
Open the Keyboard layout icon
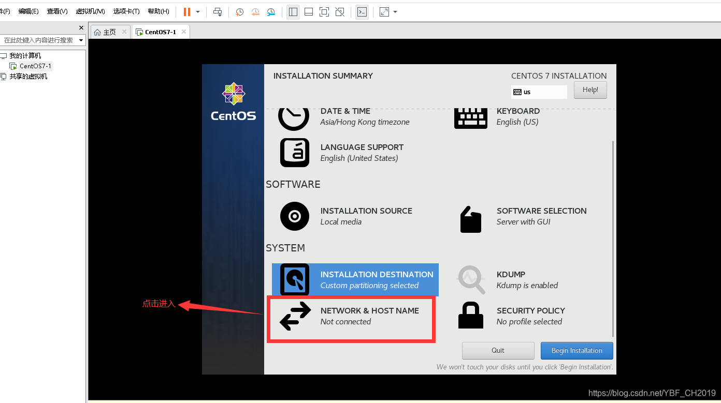pyautogui.click(x=471, y=118)
